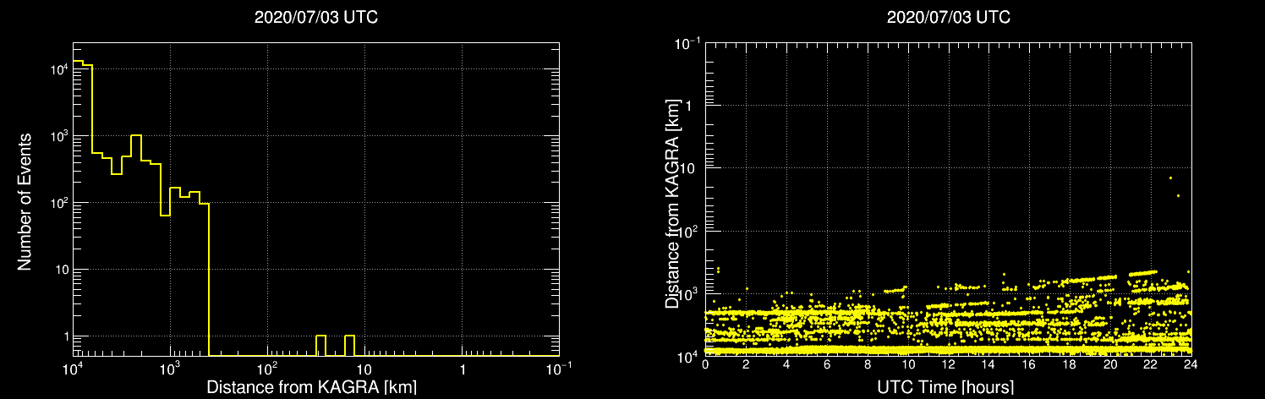Click the 'Number of Events' axis label
This screenshot has height=399, width=1265.
pos(25,200)
